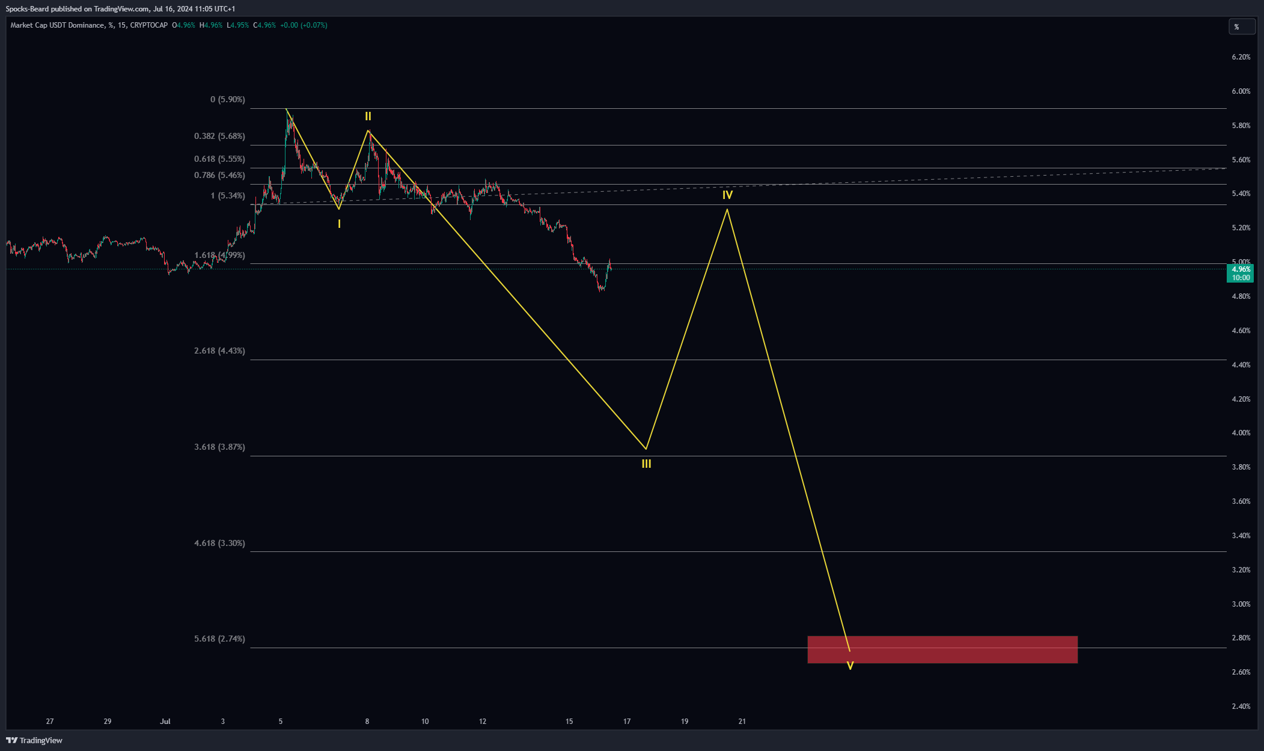Click the 2.40% price axis label

[x=1241, y=707]
